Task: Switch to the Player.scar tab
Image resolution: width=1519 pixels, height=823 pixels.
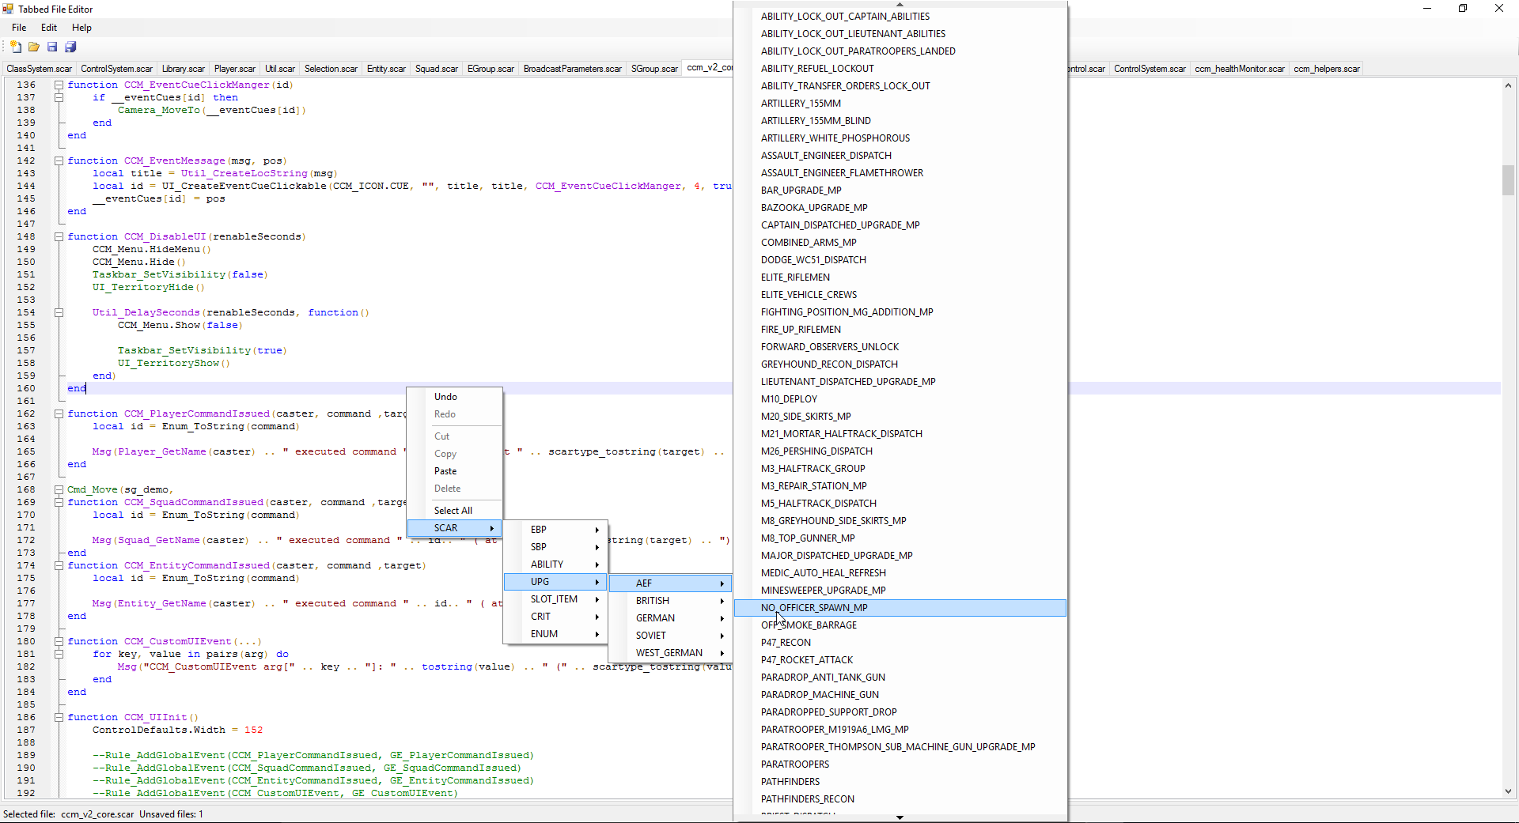Action: pos(235,69)
